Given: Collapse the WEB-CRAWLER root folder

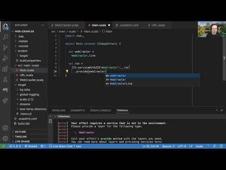Looking at the screenshot, I should [24, 32].
